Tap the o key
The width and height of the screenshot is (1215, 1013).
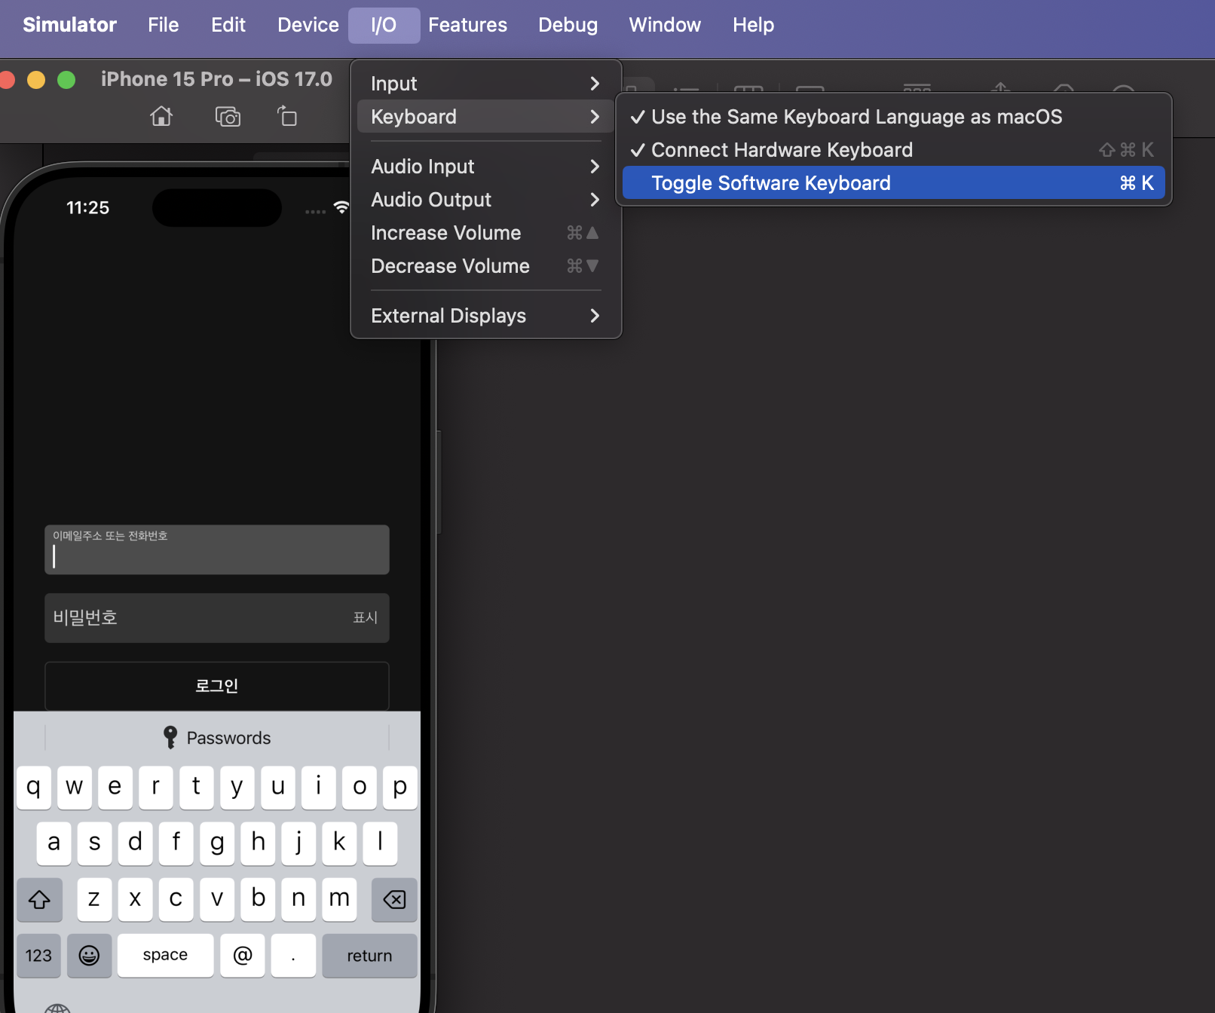click(x=360, y=787)
